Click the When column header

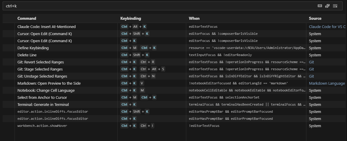pos(194,18)
